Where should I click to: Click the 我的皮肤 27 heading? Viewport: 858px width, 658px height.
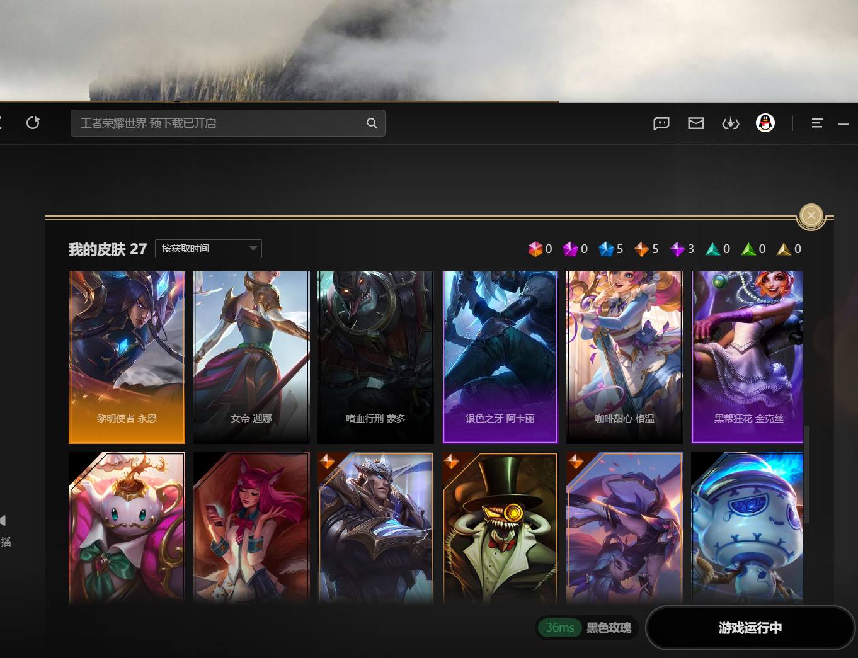click(x=108, y=249)
